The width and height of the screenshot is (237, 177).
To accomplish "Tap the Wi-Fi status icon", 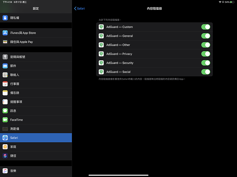I will coord(220,2).
